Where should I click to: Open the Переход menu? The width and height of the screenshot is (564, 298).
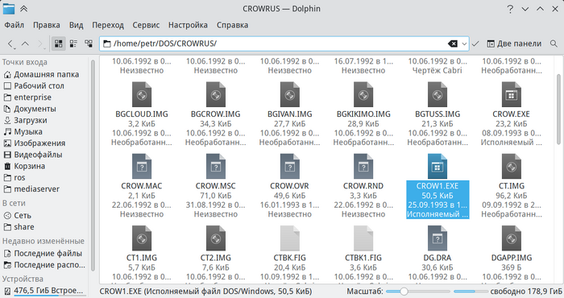[x=108, y=25]
